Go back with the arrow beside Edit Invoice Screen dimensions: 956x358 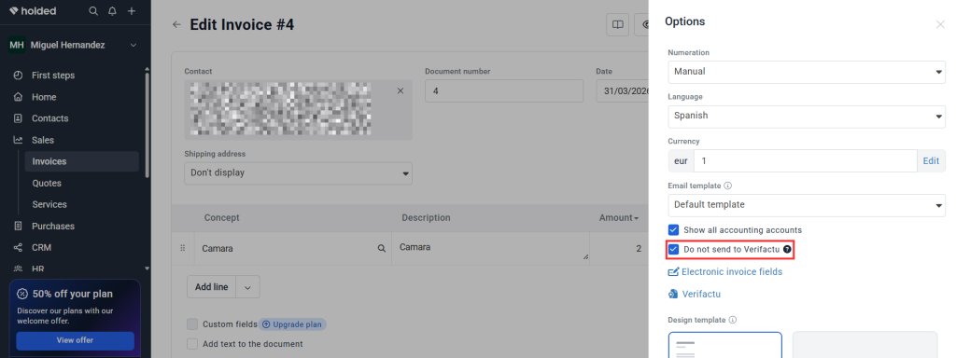[176, 25]
